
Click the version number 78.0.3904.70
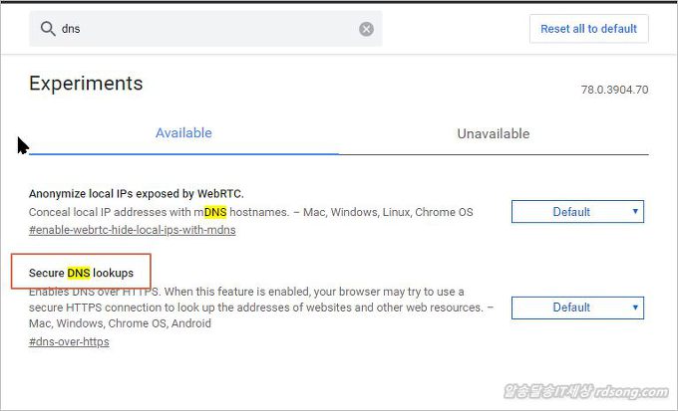[x=614, y=90]
